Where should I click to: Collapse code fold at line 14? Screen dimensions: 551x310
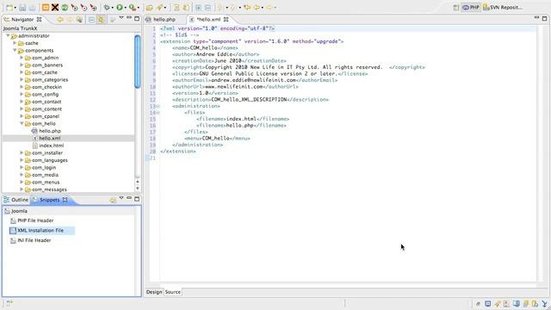(158, 113)
